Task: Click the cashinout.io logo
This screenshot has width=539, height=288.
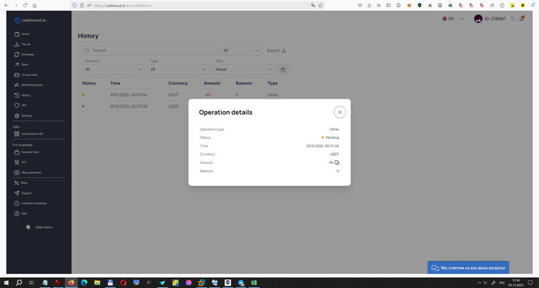Action: click(x=30, y=20)
